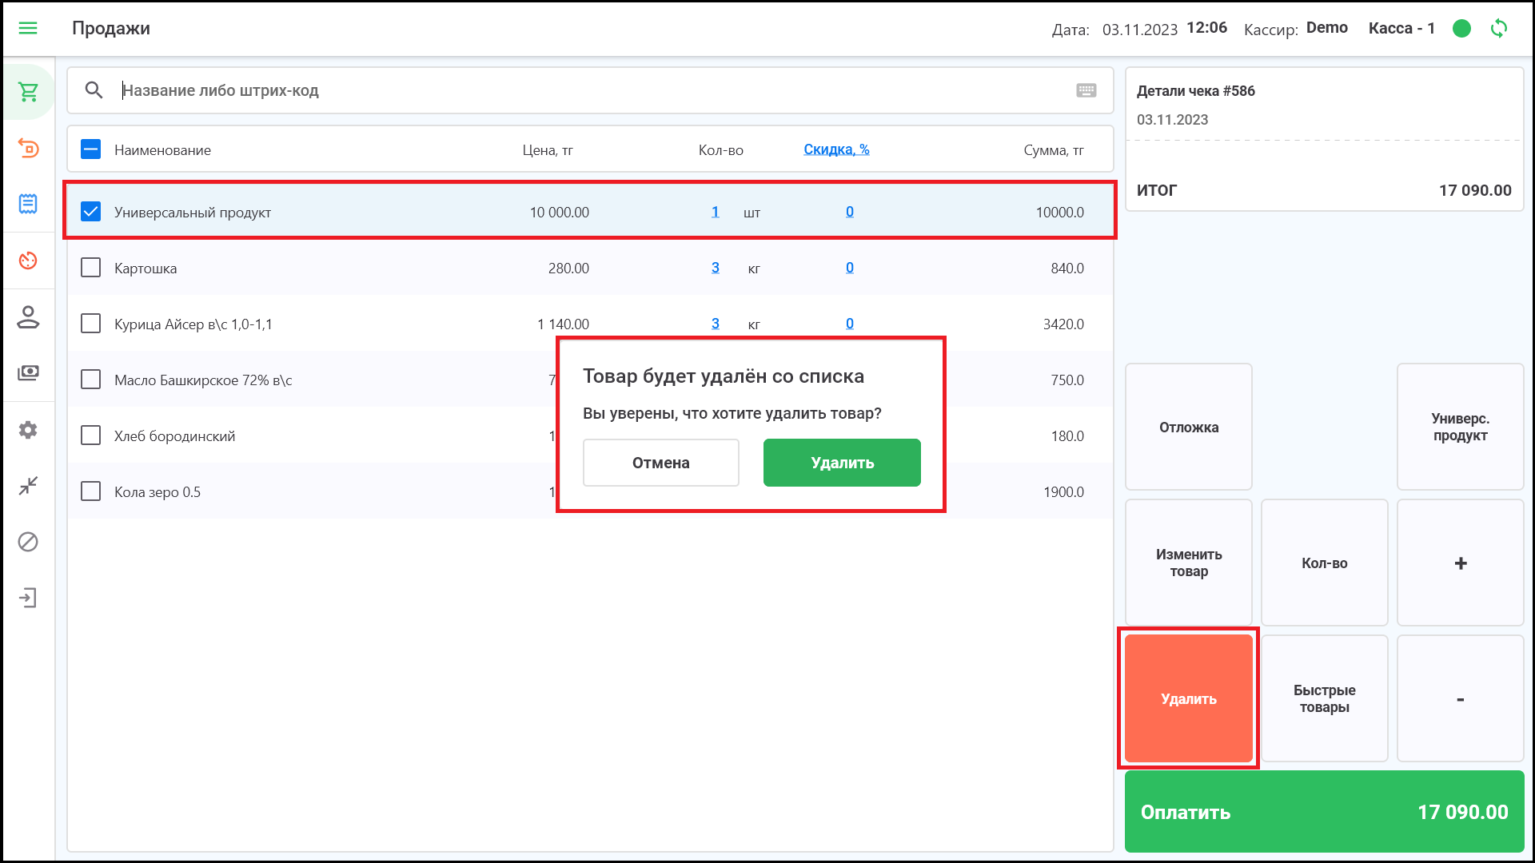Image resolution: width=1535 pixels, height=863 pixels.
Task: Click the Скидка, % header link
Action: [836, 149]
